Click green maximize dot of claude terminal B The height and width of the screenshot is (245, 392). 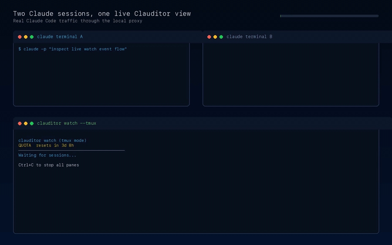coord(221,37)
